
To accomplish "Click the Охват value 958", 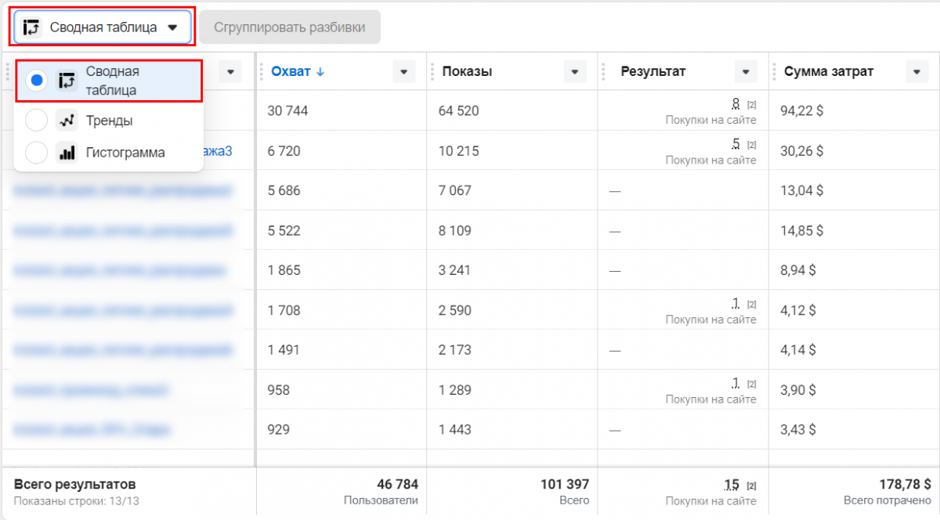I will pyautogui.click(x=279, y=389).
